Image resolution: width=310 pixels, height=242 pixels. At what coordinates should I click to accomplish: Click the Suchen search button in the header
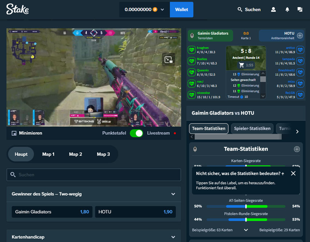click(x=249, y=9)
